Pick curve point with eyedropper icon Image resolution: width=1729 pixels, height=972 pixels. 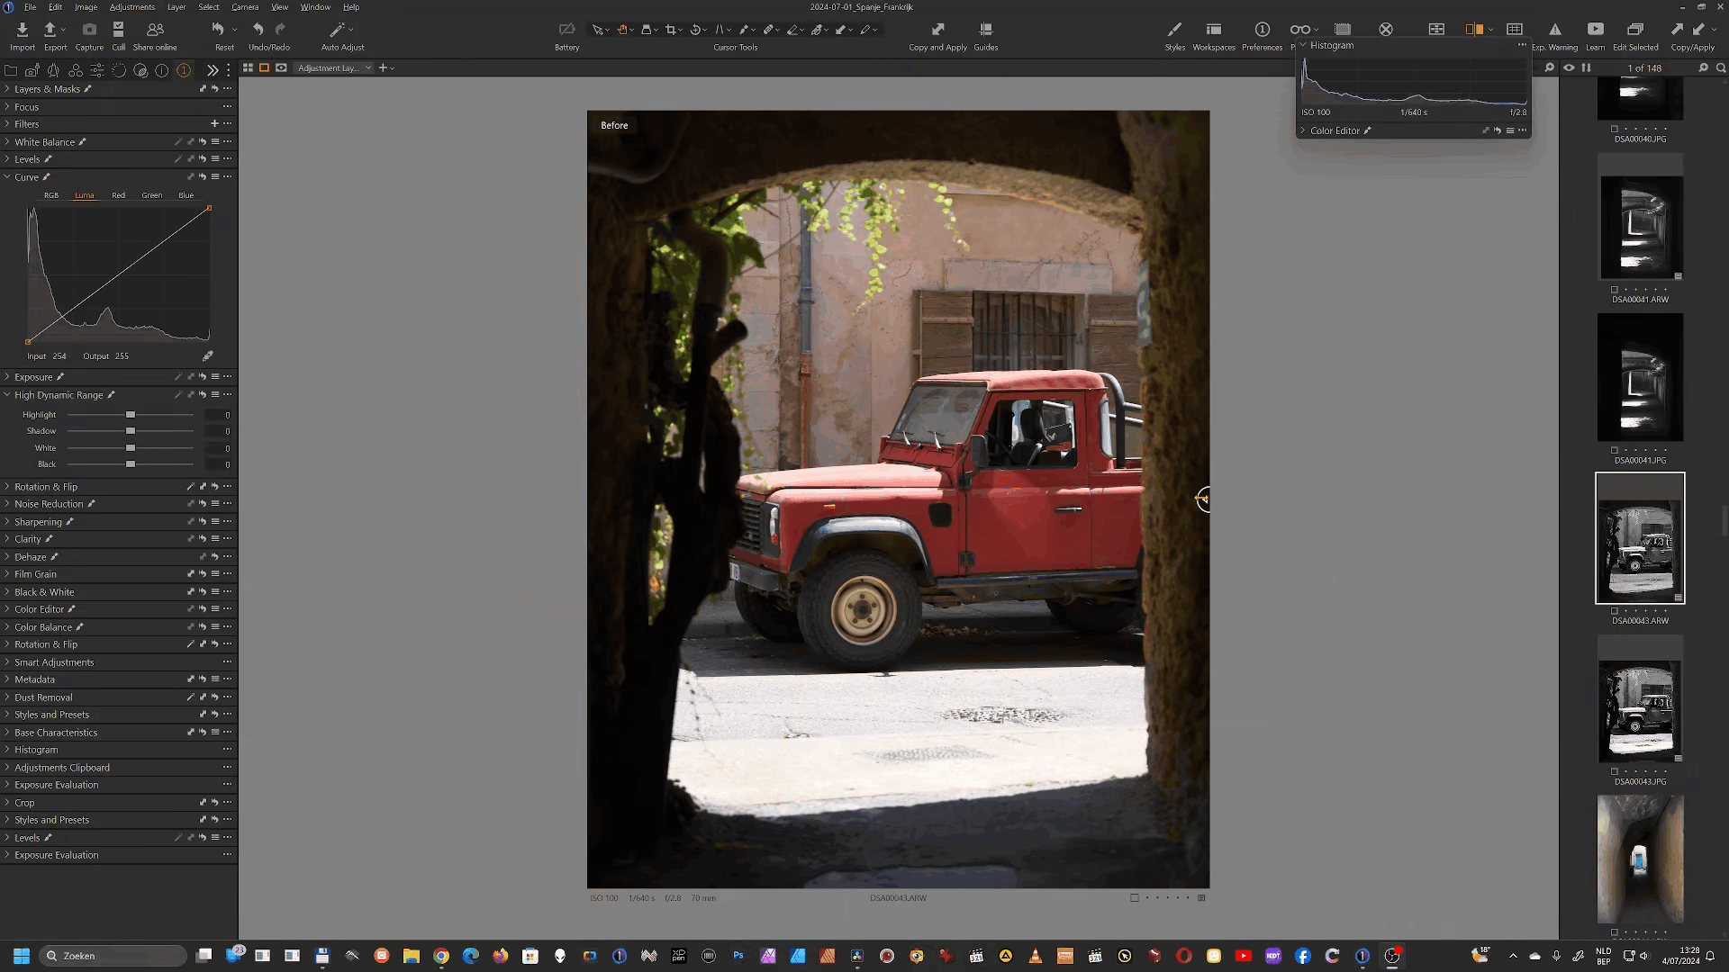pos(207,356)
